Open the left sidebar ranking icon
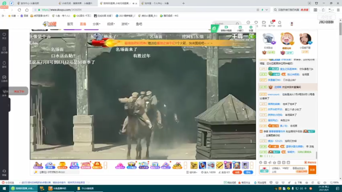The image size is (342, 192). coord(4,50)
